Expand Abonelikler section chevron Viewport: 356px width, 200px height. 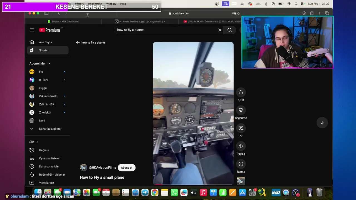pyautogui.click(x=49, y=64)
